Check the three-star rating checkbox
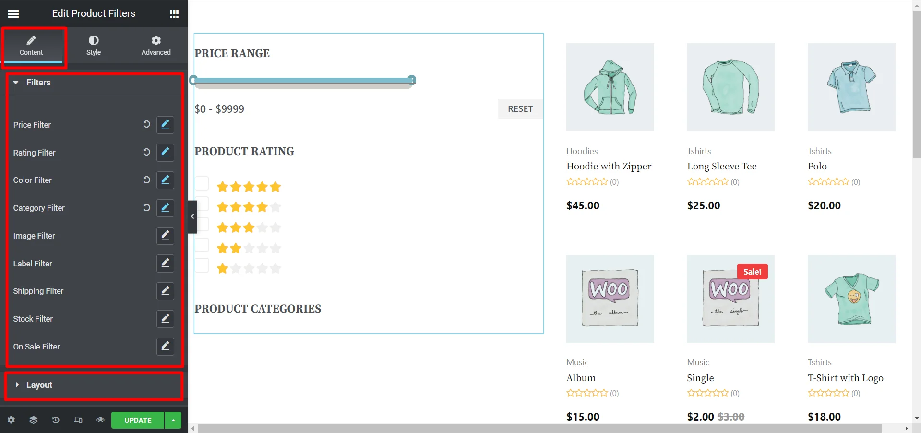921x433 pixels. point(202,225)
